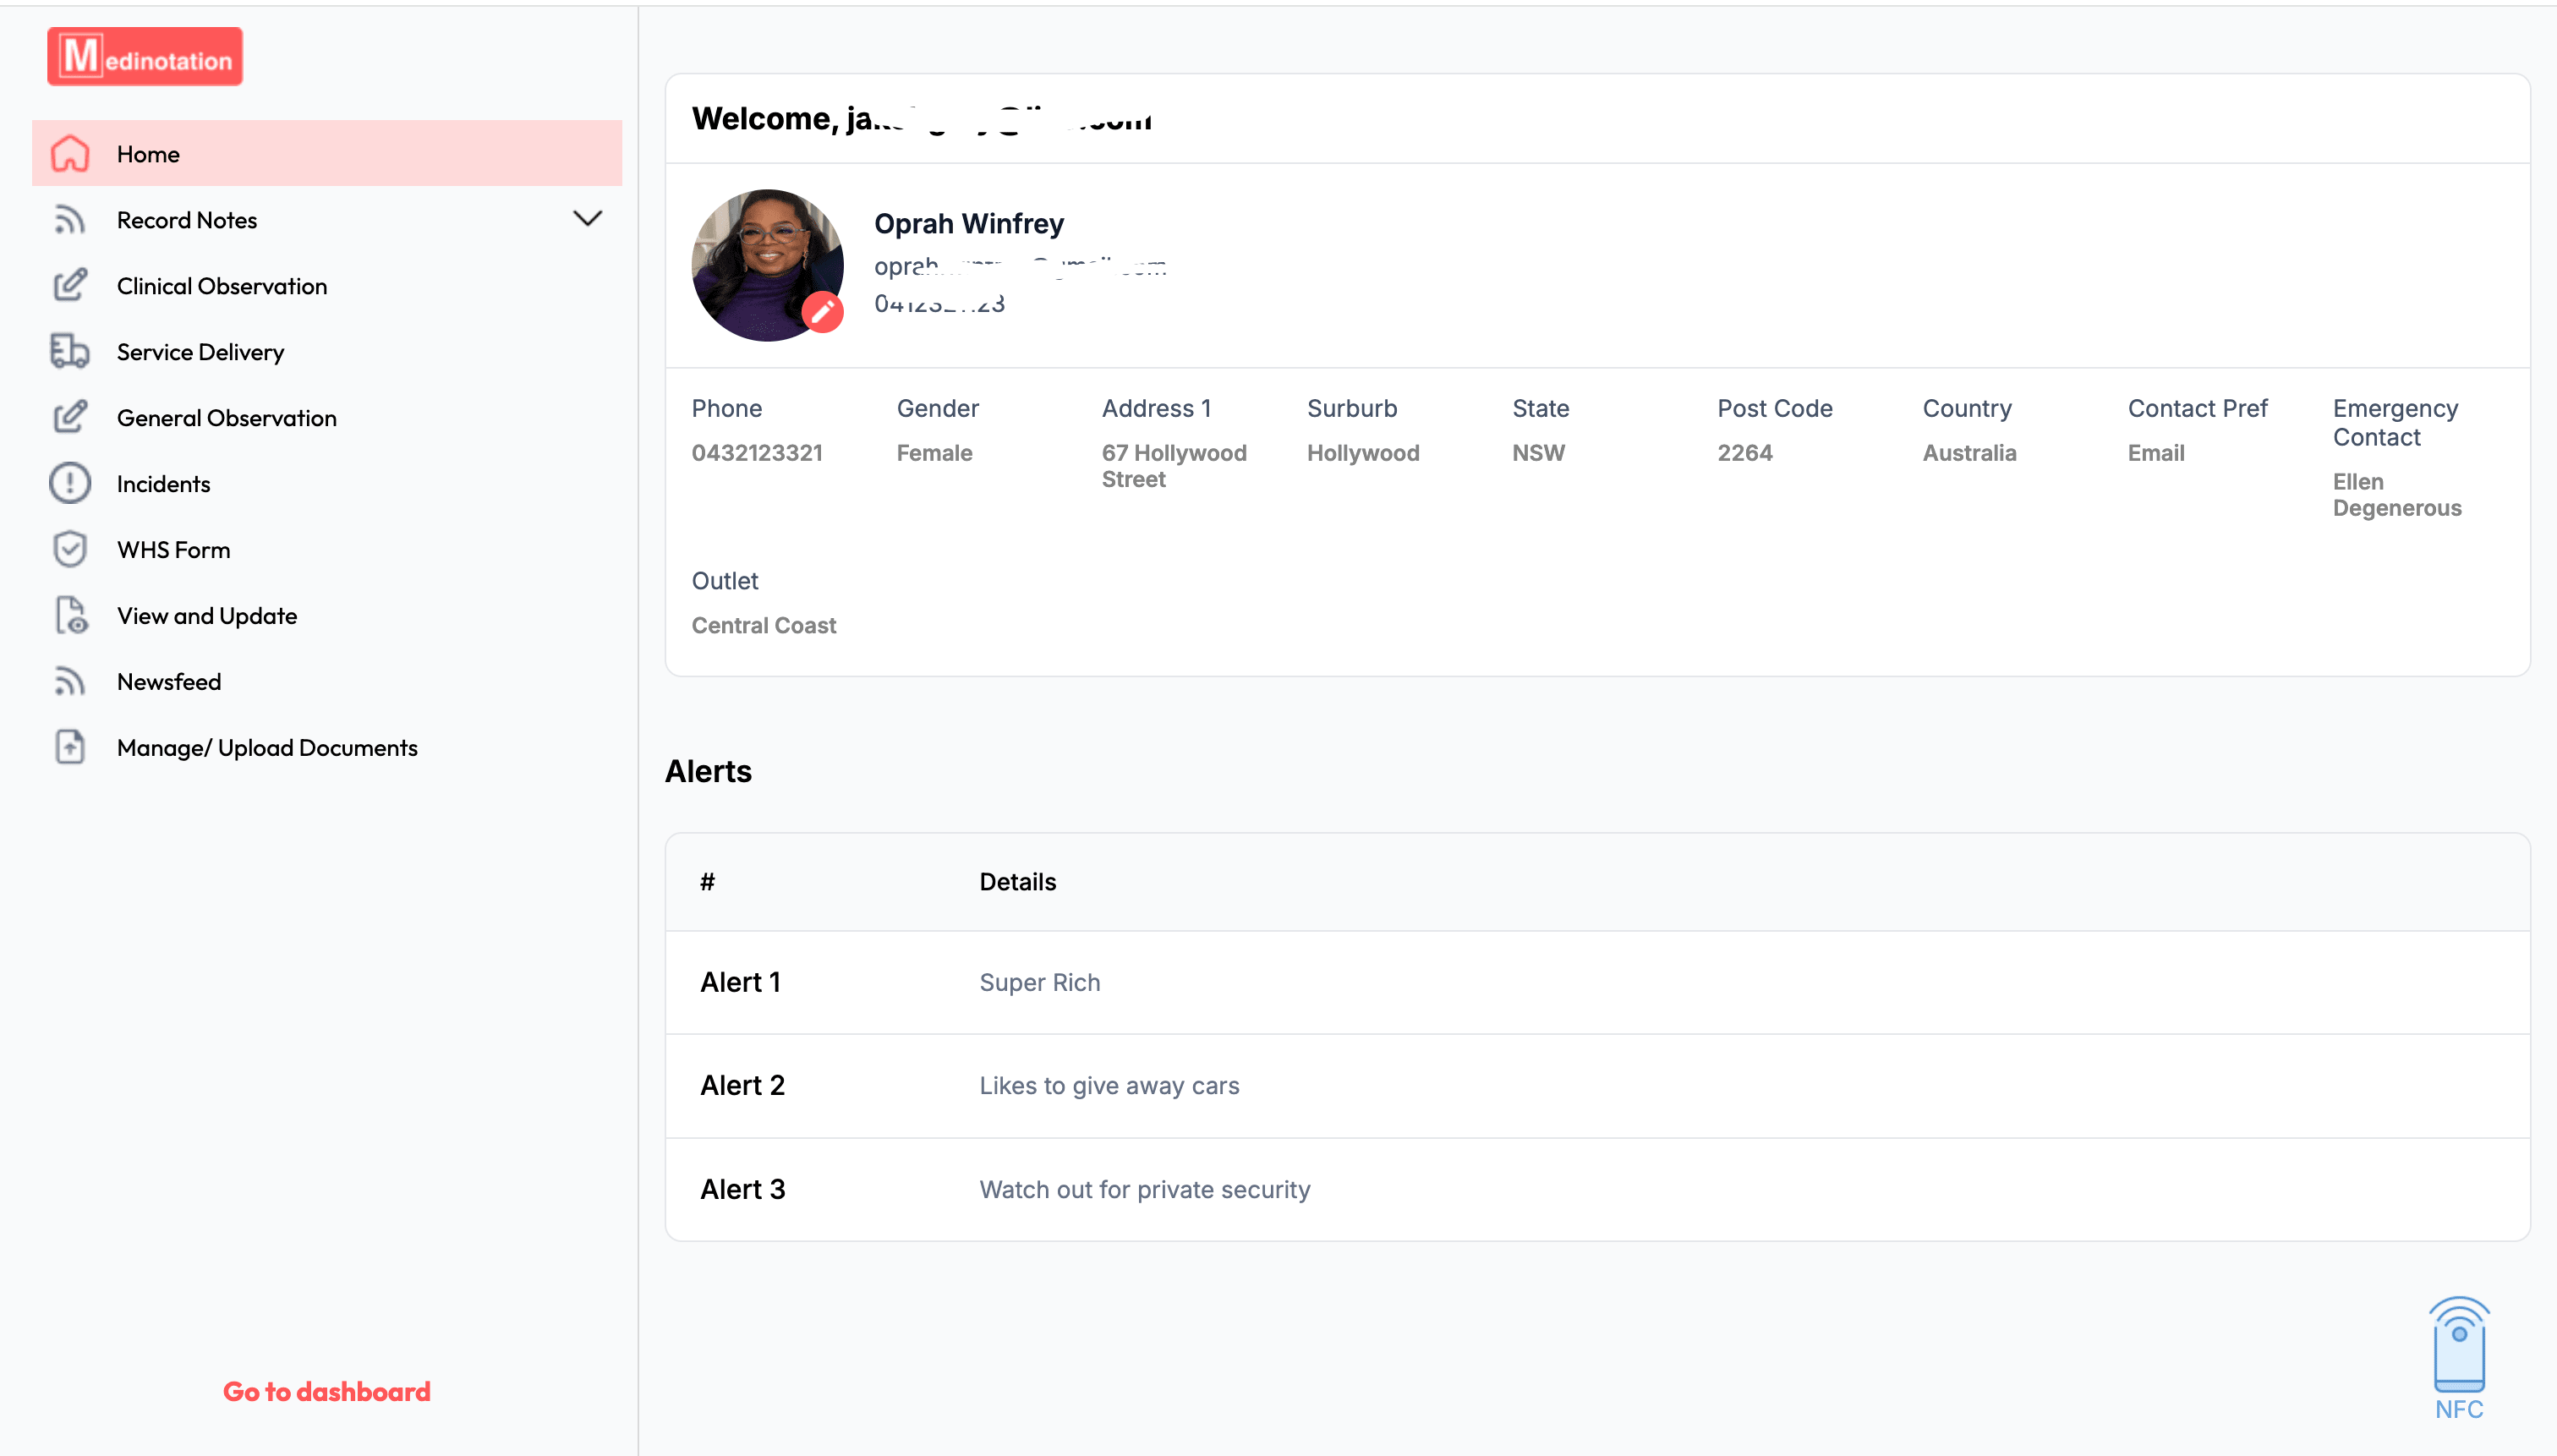Click the Welcome greeting heading

[x=921, y=119]
